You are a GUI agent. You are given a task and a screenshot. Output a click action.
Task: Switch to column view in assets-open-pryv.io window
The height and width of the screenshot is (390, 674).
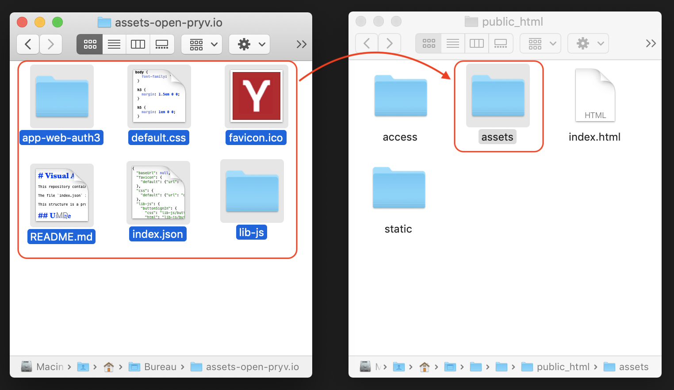[138, 44]
